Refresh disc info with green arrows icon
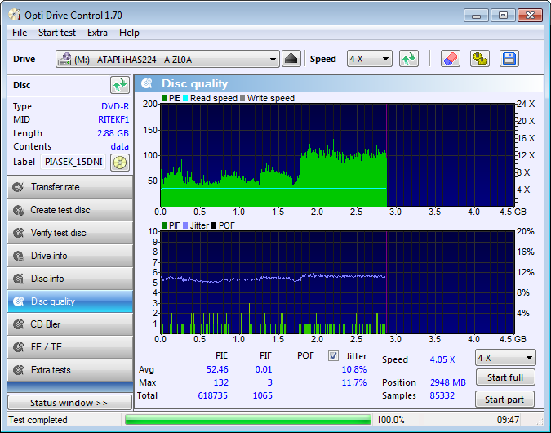The height and width of the screenshot is (433, 551). (120, 85)
